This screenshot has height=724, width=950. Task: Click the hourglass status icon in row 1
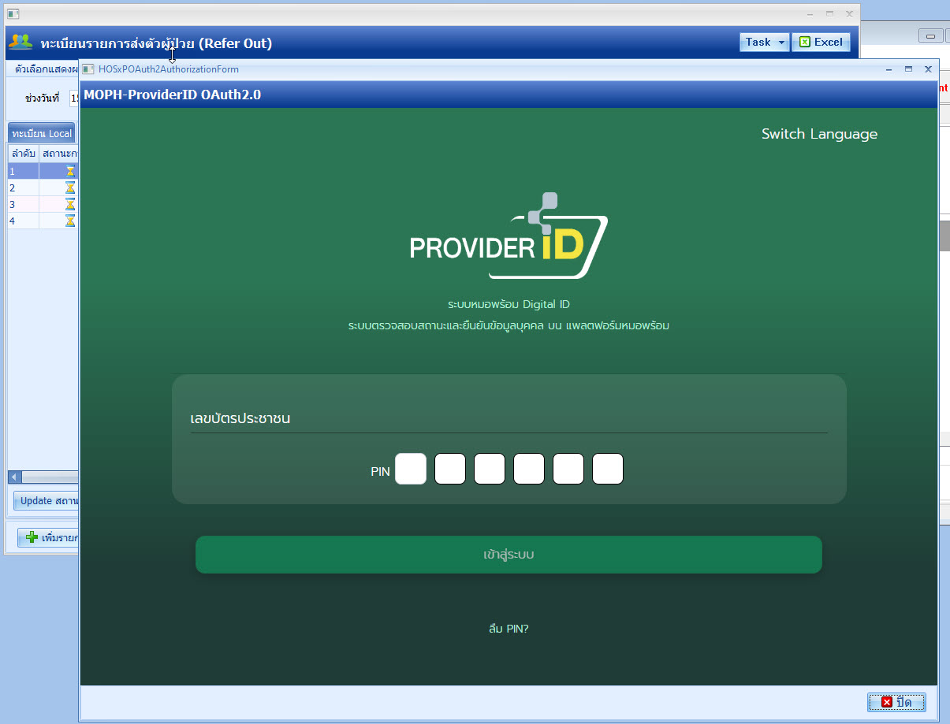click(x=70, y=171)
